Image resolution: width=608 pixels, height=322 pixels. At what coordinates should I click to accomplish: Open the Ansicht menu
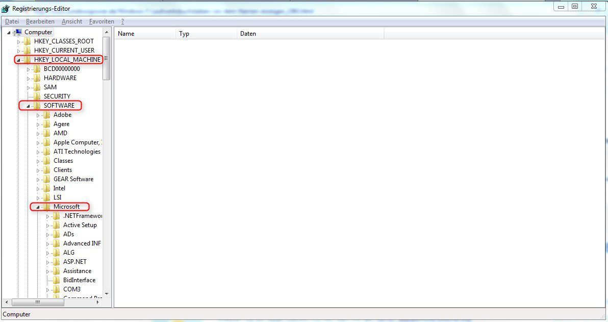71,21
